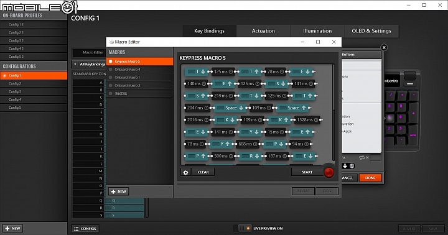Expand the All Keybindings dropdown
This screenshot has height=235, width=448.
[89, 64]
